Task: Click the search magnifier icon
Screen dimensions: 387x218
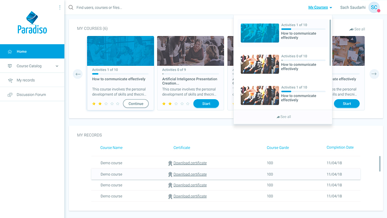Action: point(71,8)
